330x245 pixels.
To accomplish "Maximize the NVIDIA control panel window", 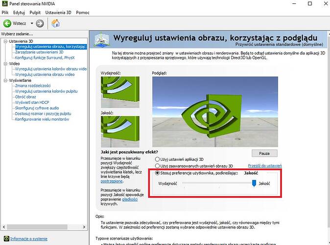I will pyautogui.click(x=310, y=3).
